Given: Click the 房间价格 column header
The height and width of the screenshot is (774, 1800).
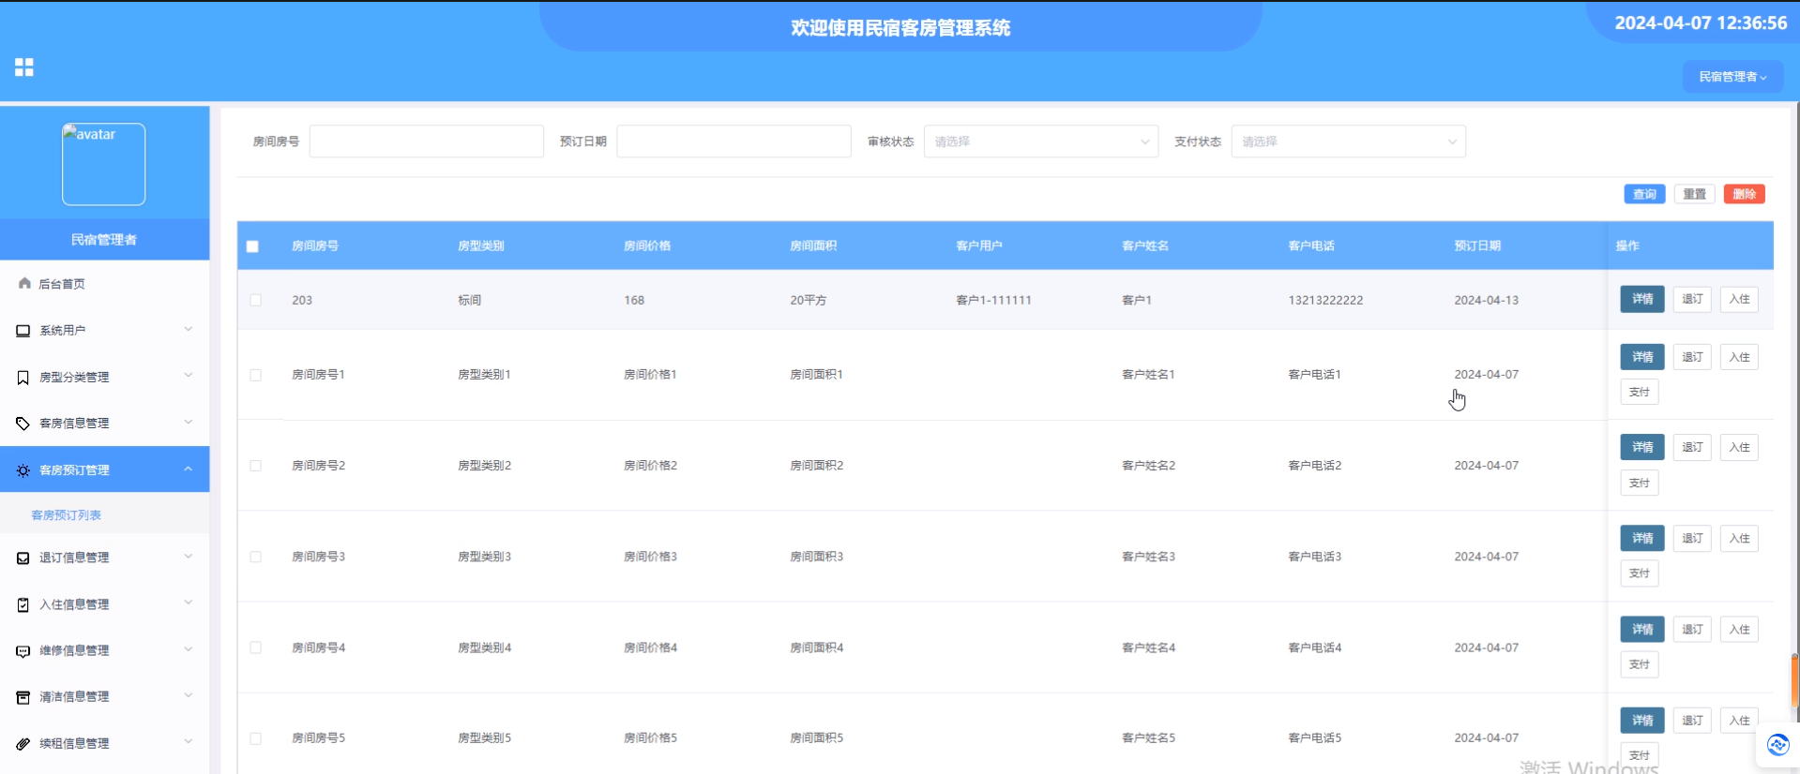Looking at the screenshot, I should tap(647, 246).
